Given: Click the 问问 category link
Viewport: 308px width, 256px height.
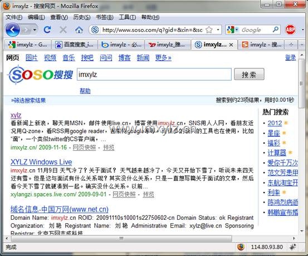Looking at the screenshot, I should (106, 58).
